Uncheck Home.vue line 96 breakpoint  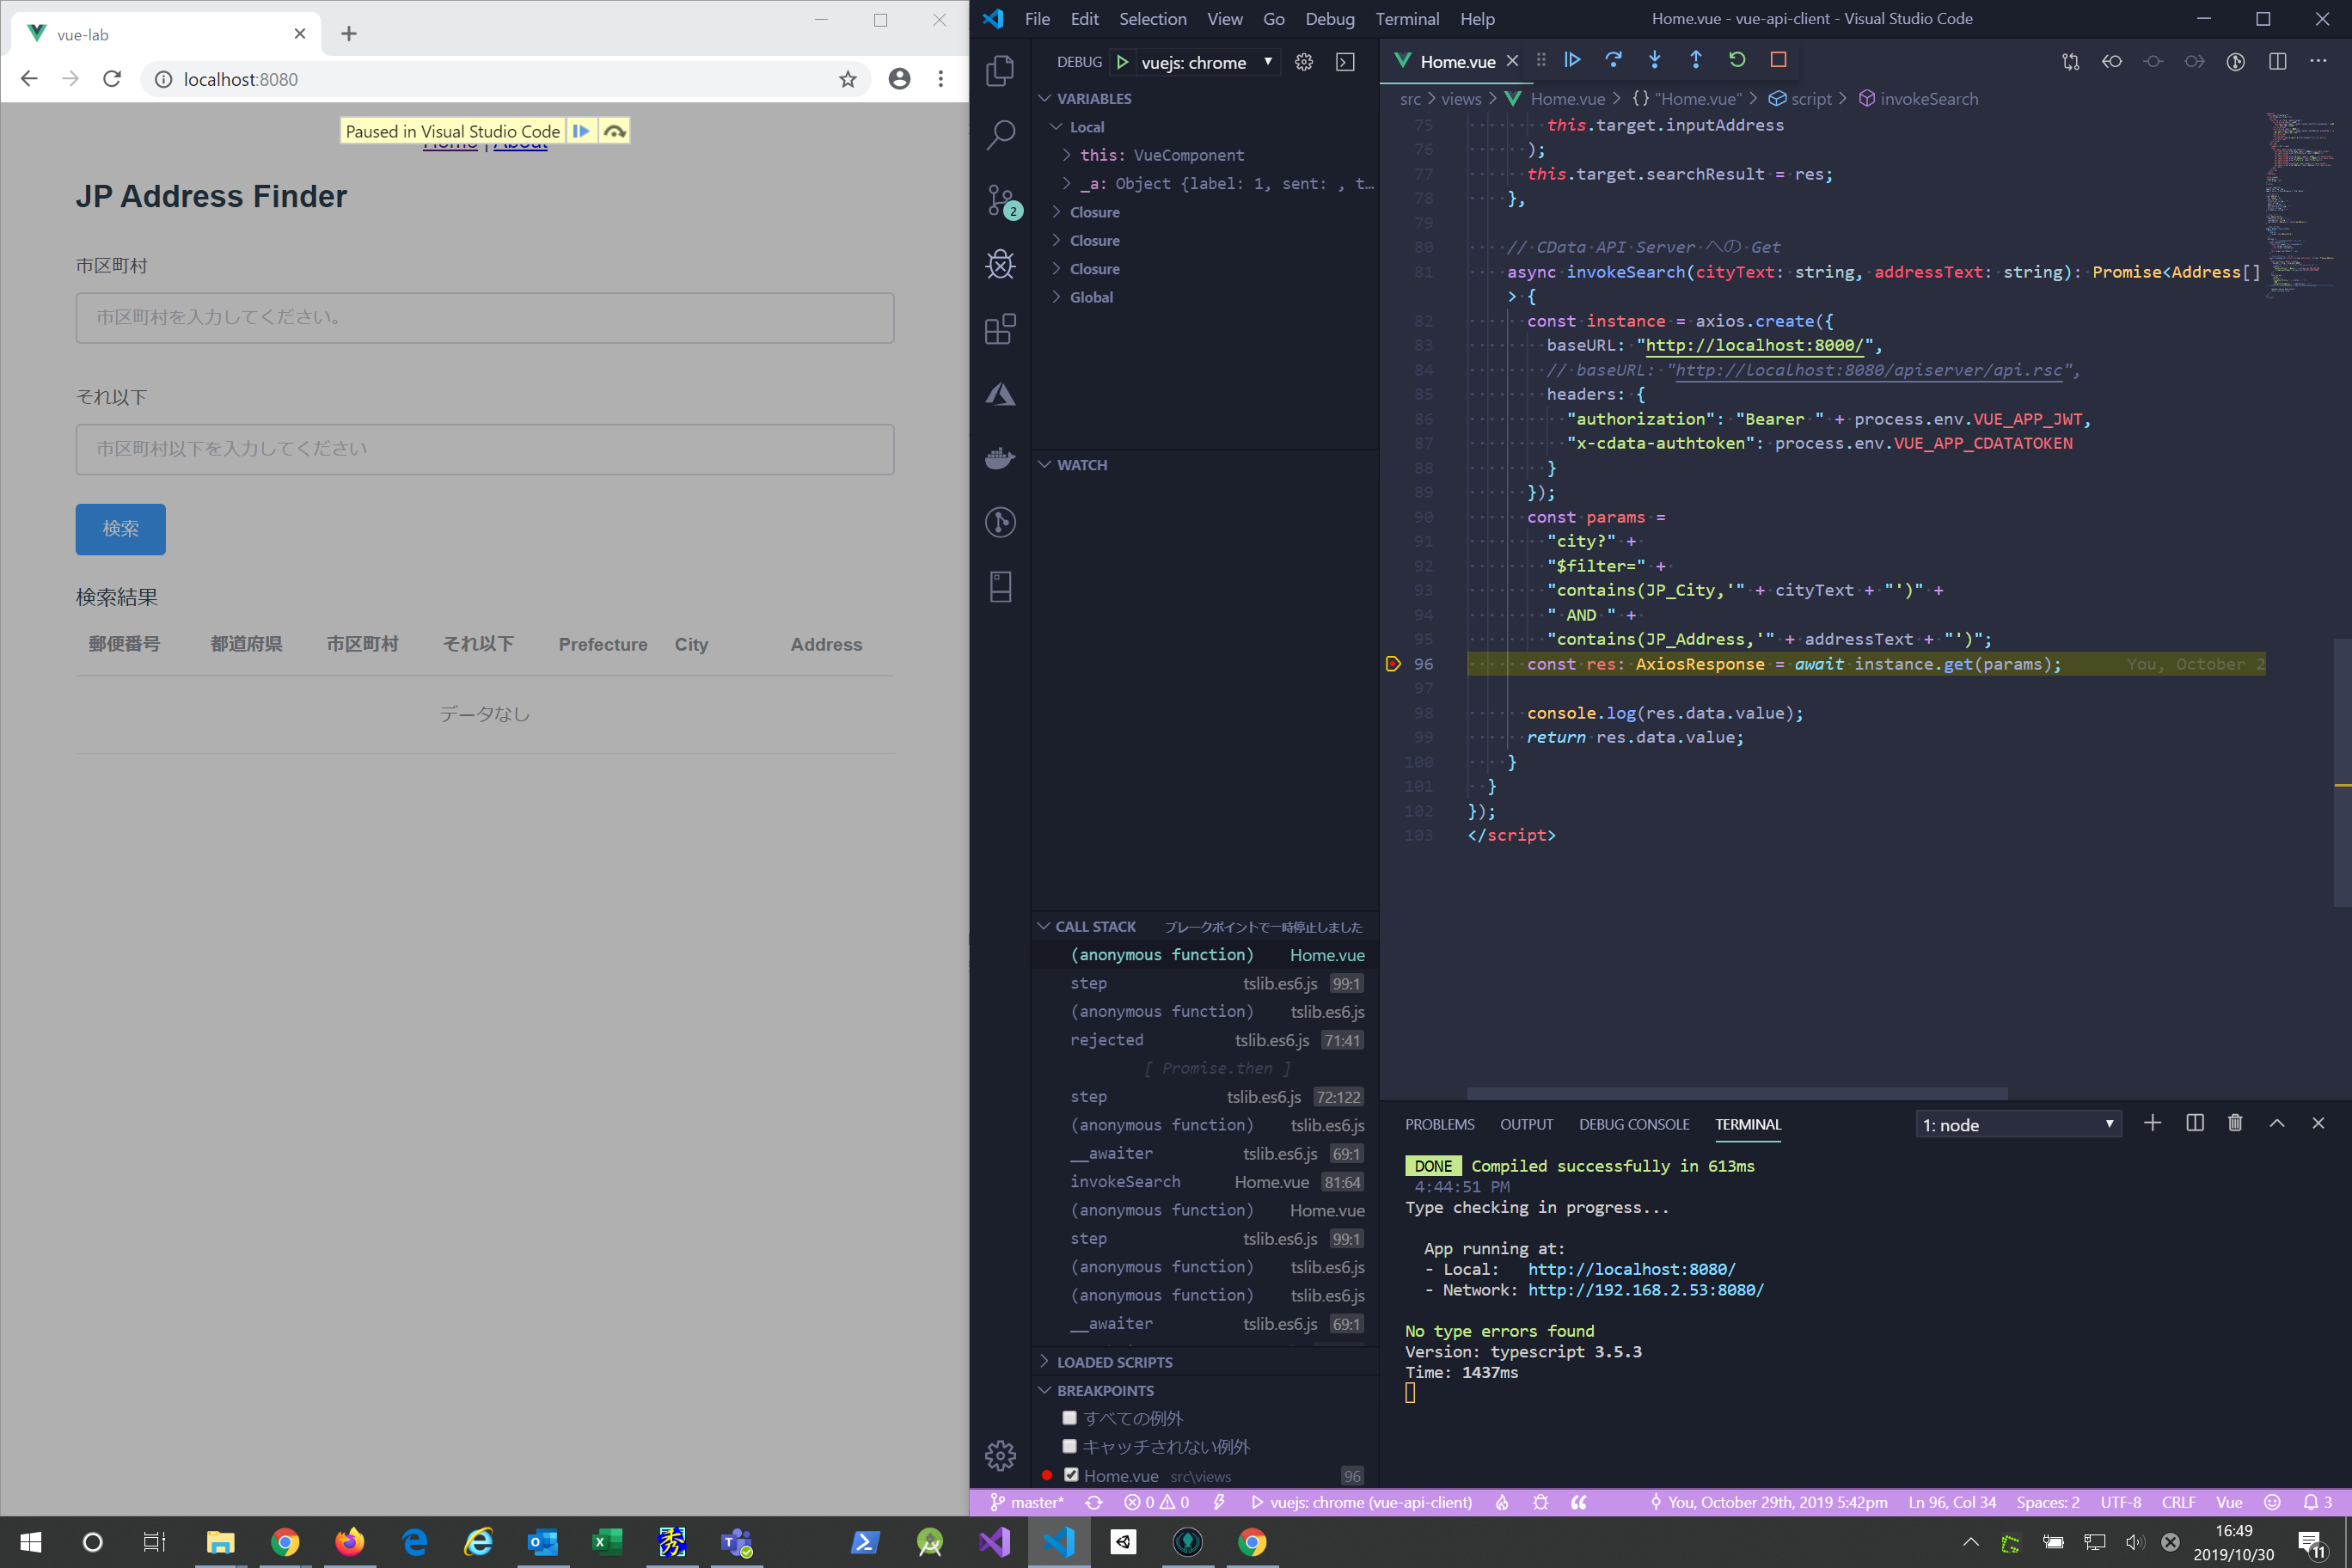coord(1071,1475)
